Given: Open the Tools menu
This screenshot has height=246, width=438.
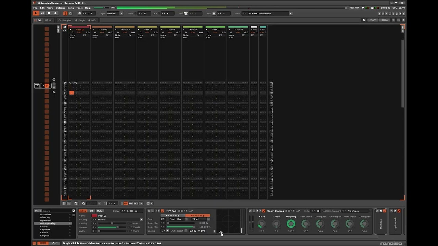Looking at the screenshot, I should coord(79,8).
